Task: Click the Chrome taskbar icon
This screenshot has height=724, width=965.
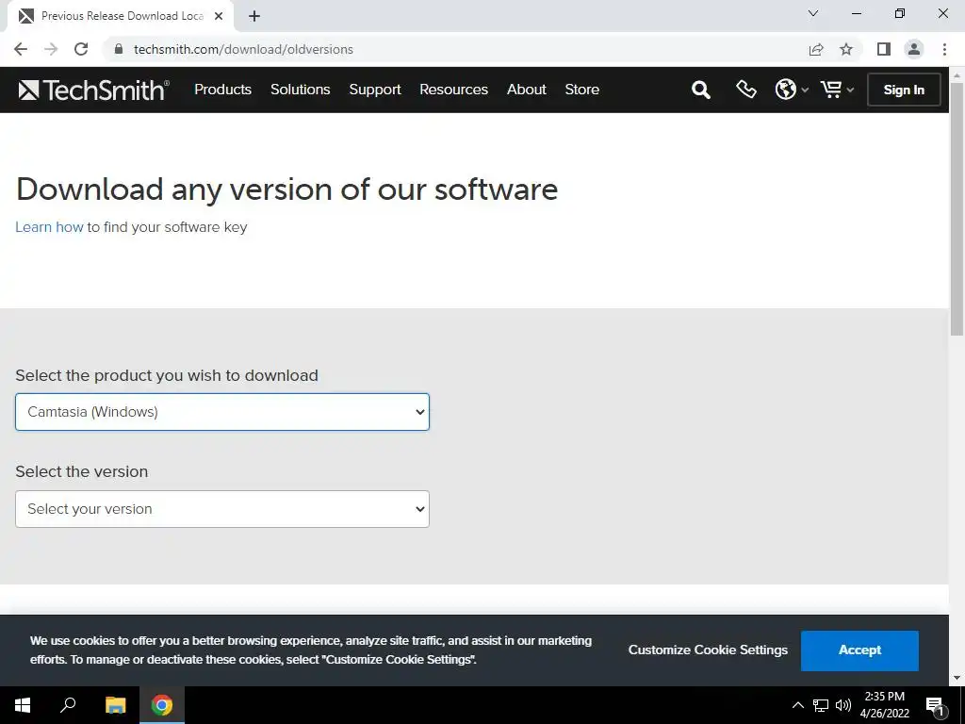Action: (x=162, y=705)
